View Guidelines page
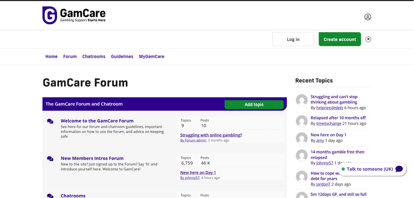Image resolution: width=414 pixels, height=198 pixels. (122, 56)
